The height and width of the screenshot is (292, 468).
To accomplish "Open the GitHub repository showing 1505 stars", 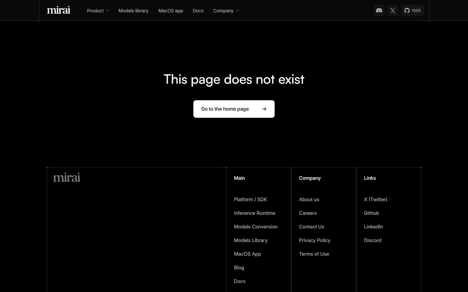I will pos(412,10).
